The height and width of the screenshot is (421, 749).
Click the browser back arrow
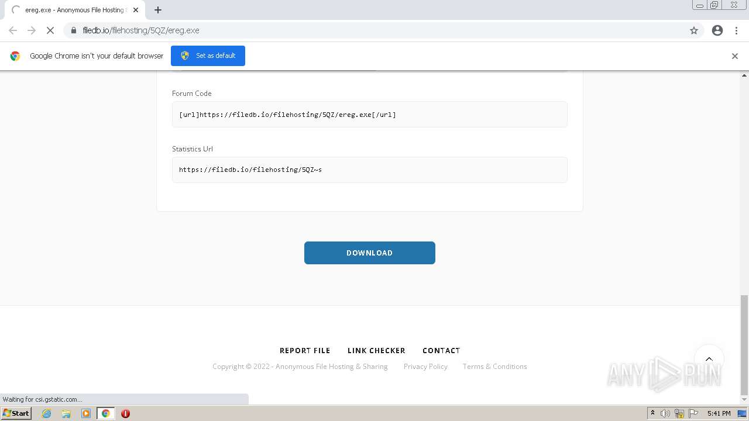click(13, 30)
